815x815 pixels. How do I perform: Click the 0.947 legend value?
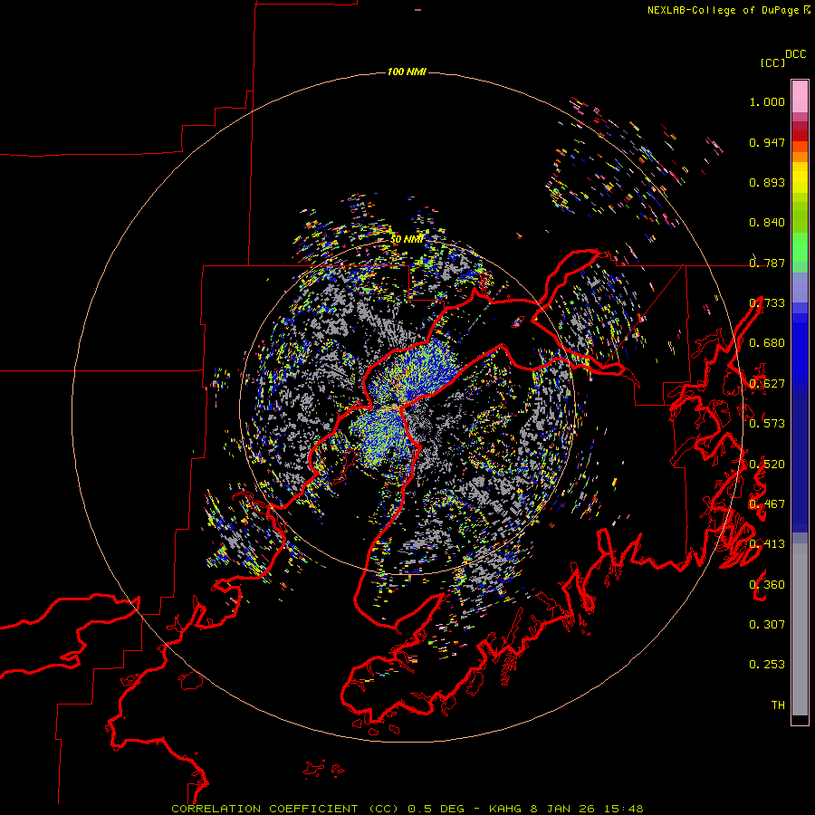(767, 142)
